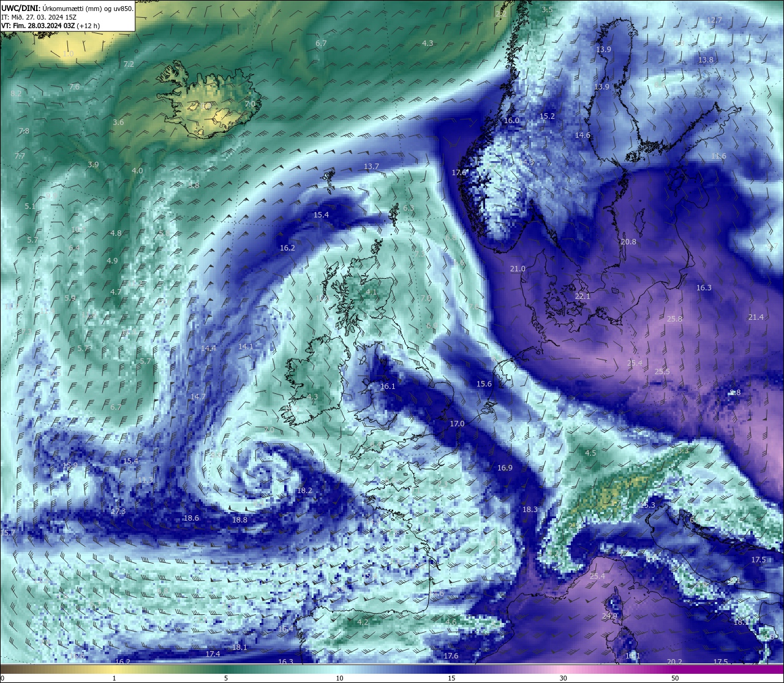The height and width of the screenshot is (683, 784).
Task: Click the map value '4.6'
Action: [x=451, y=622]
